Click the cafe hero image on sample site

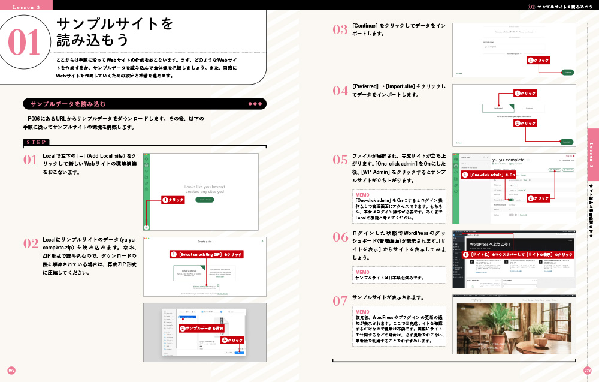(514, 329)
